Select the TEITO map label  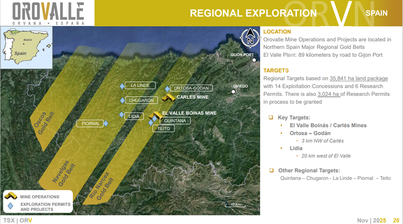point(164,129)
